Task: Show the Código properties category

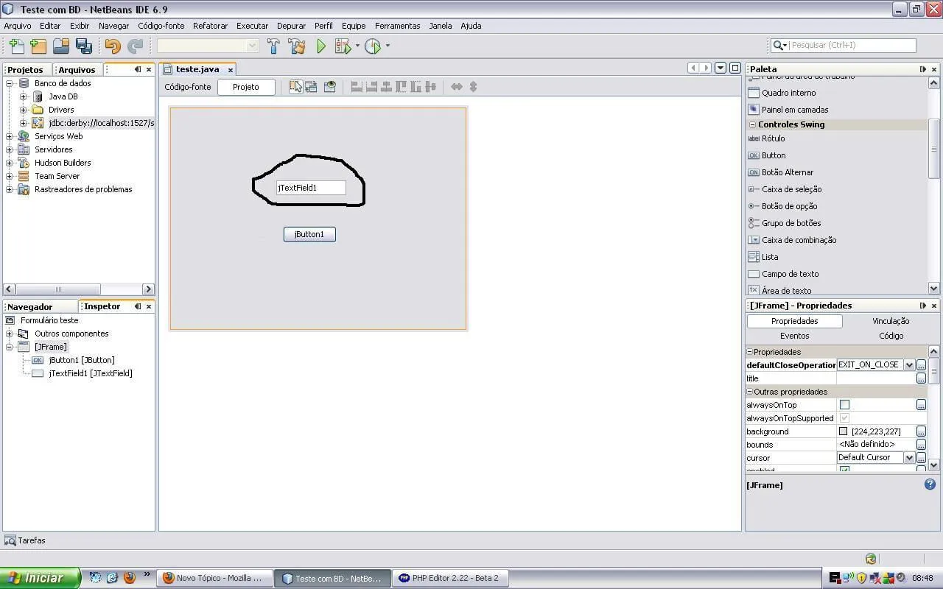Action: click(x=891, y=336)
